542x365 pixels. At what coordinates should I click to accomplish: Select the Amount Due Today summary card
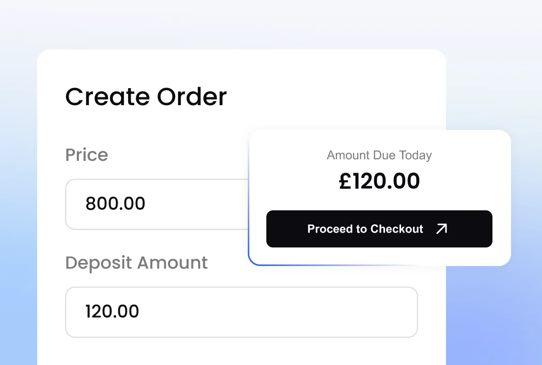(379, 197)
